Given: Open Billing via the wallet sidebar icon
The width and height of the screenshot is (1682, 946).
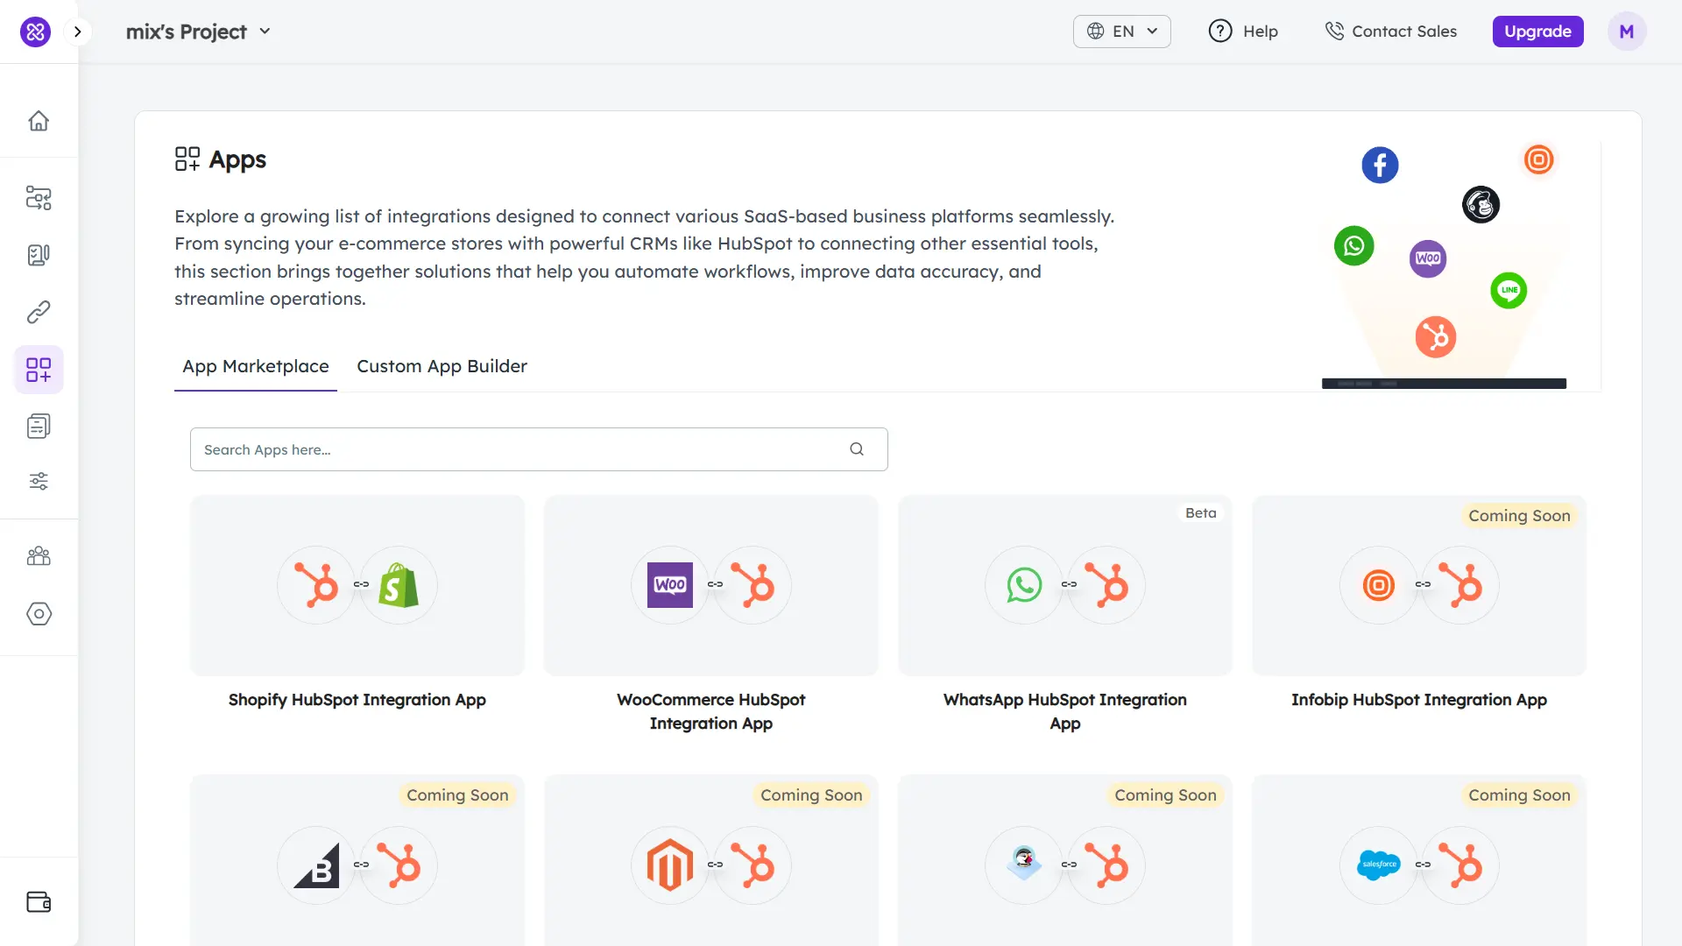Looking at the screenshot, I should click(x=39, y=902).
